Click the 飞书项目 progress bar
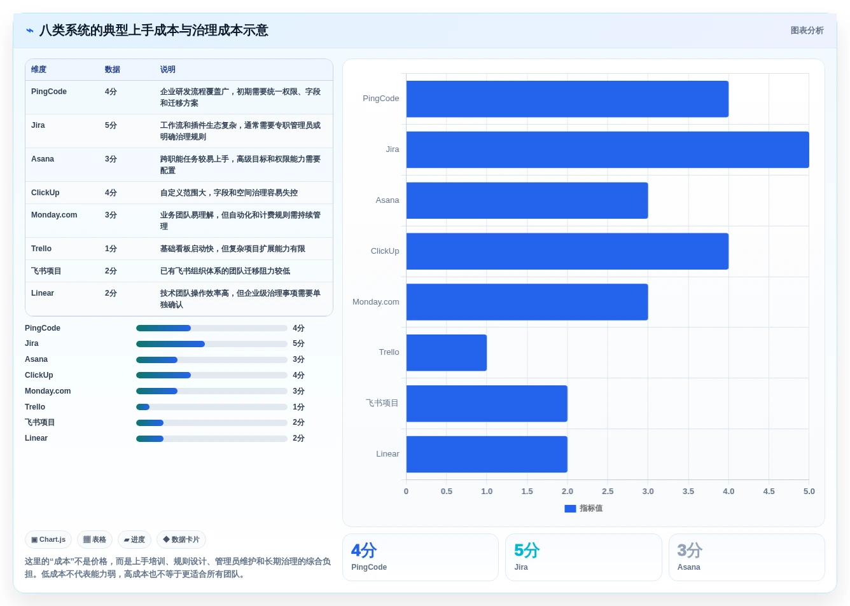 [212, 423]
